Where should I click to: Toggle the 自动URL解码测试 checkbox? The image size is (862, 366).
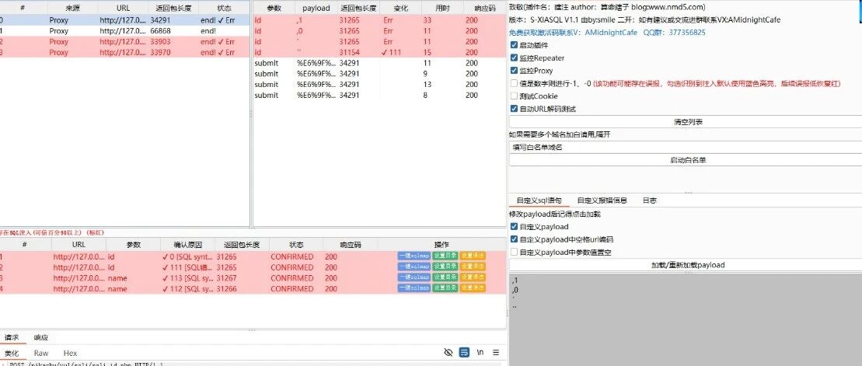click(514, 109)
